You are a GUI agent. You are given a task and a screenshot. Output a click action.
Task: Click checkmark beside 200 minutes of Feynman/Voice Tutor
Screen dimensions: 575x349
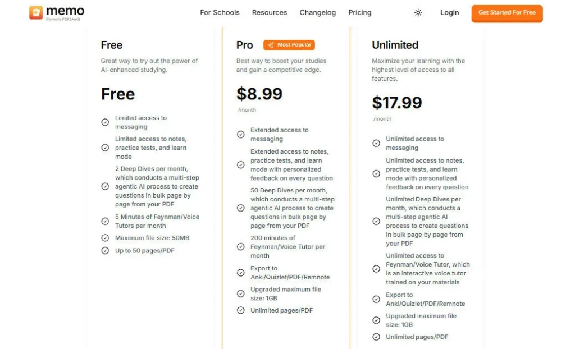(240, 247)
